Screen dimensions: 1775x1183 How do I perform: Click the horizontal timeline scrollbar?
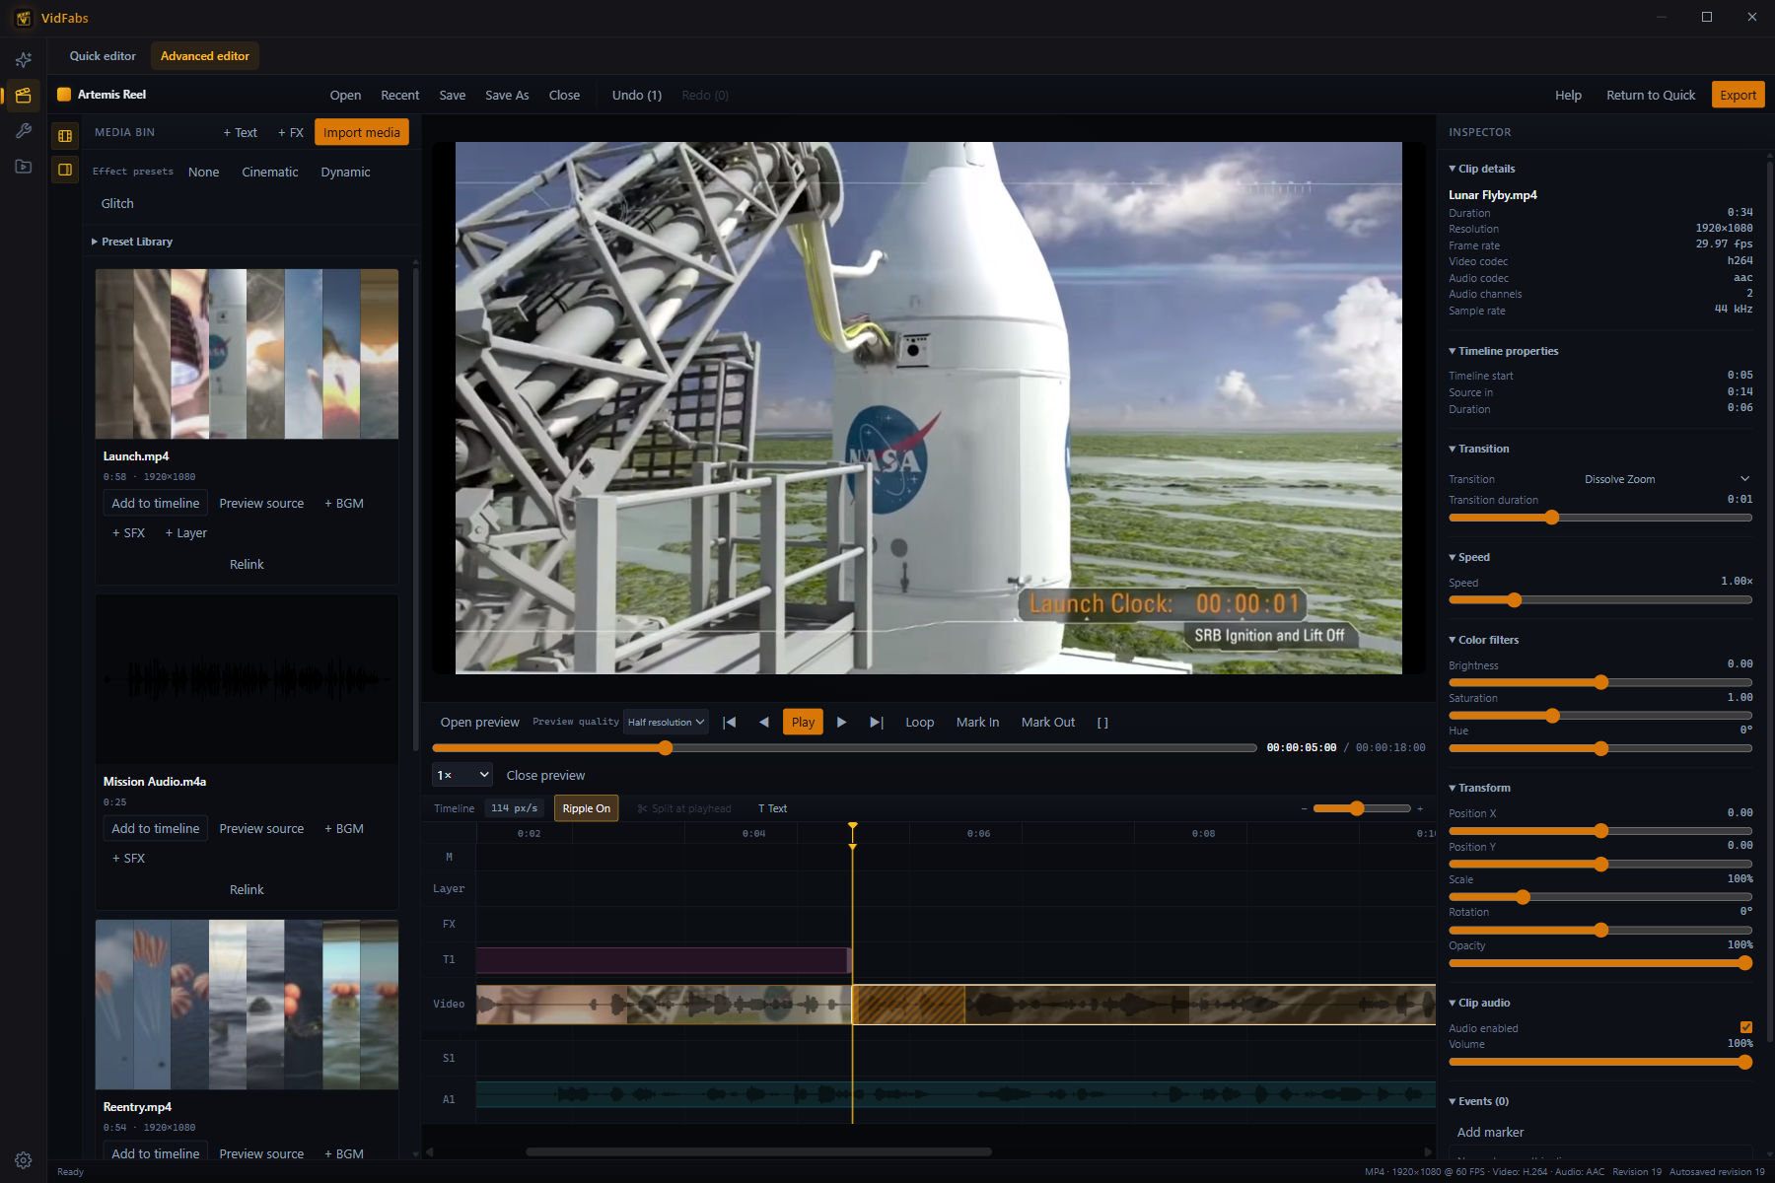[x=759, y=1151]
